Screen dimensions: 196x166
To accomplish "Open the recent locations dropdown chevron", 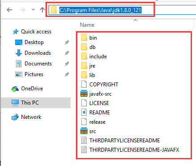I will coord(33,10).
